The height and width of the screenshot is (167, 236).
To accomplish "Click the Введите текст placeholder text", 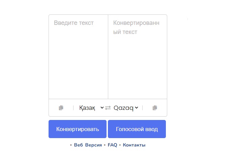I will click(74, 23).
